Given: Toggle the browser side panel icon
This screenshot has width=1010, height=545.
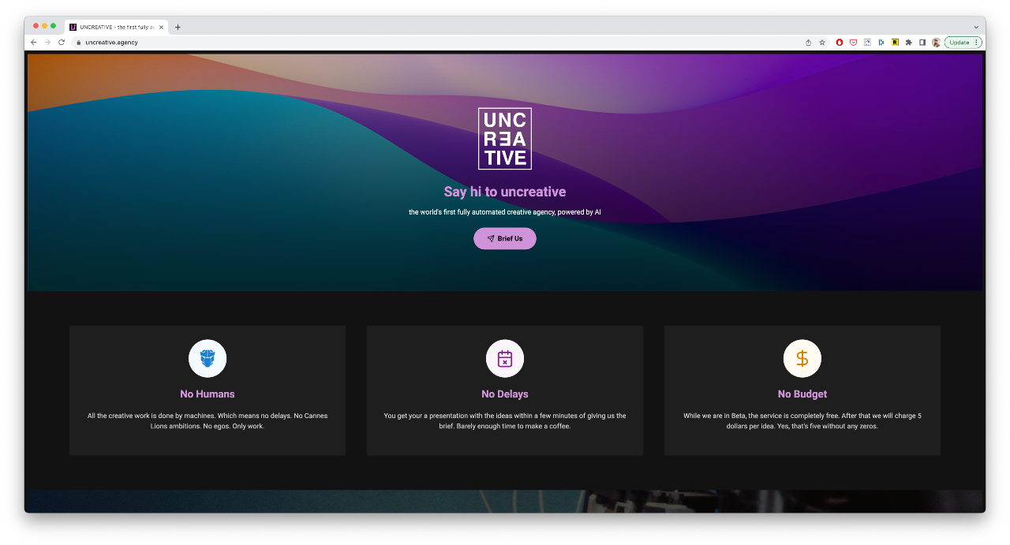Looking at the screenshot, I should 922,43.
